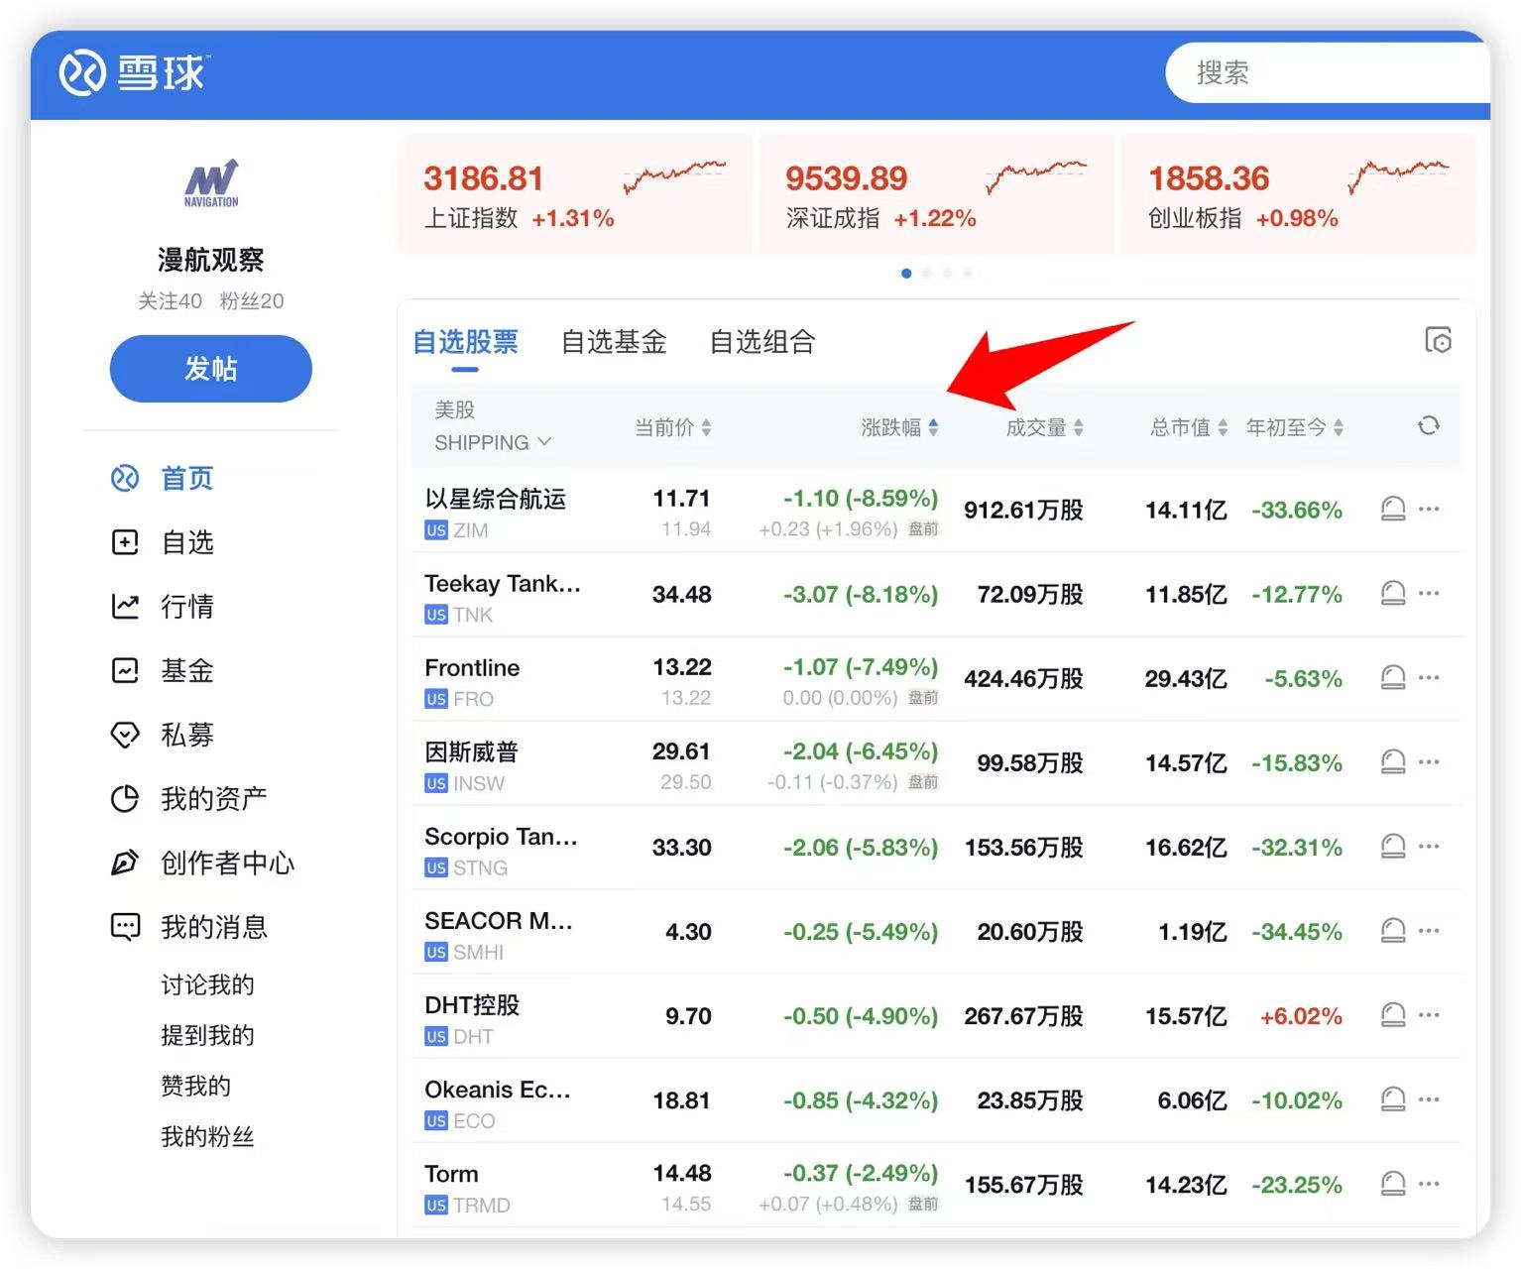The height and width of the screenshot is (1269, 1521).
Task: Click the Xueqiu snowball logo
Action: coord(132,73)
